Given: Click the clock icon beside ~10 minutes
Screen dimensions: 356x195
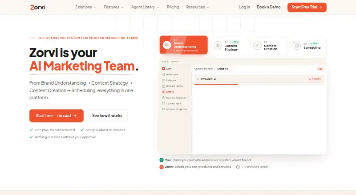Looking at the screenshot, I should 238,167.
